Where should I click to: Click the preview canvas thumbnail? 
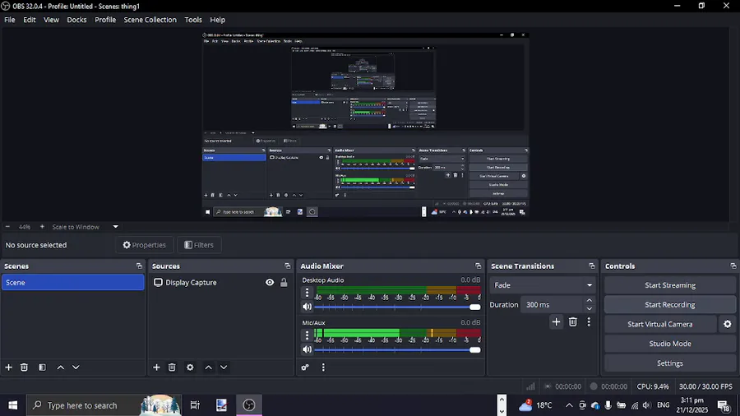pyautogui.click(x=365, y=124)
